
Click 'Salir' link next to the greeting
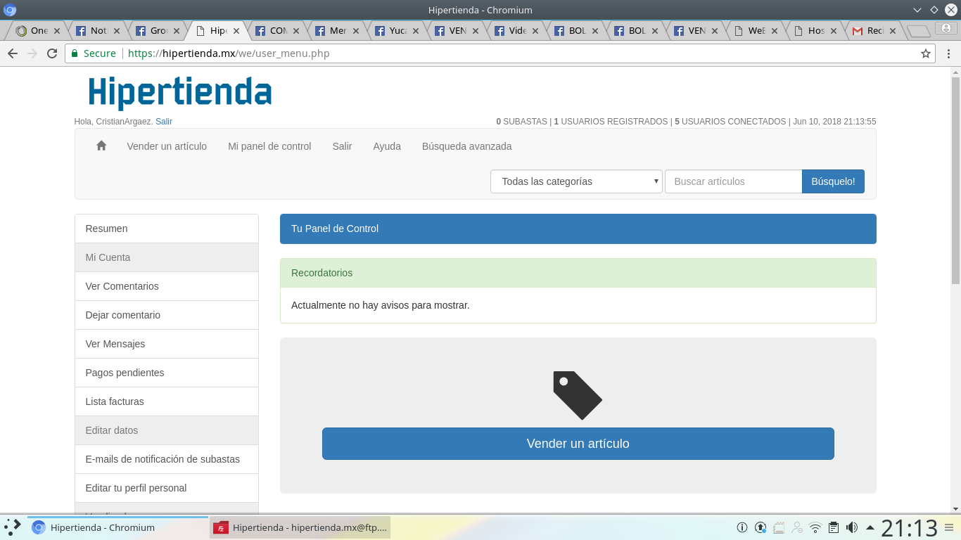(164, 122)
